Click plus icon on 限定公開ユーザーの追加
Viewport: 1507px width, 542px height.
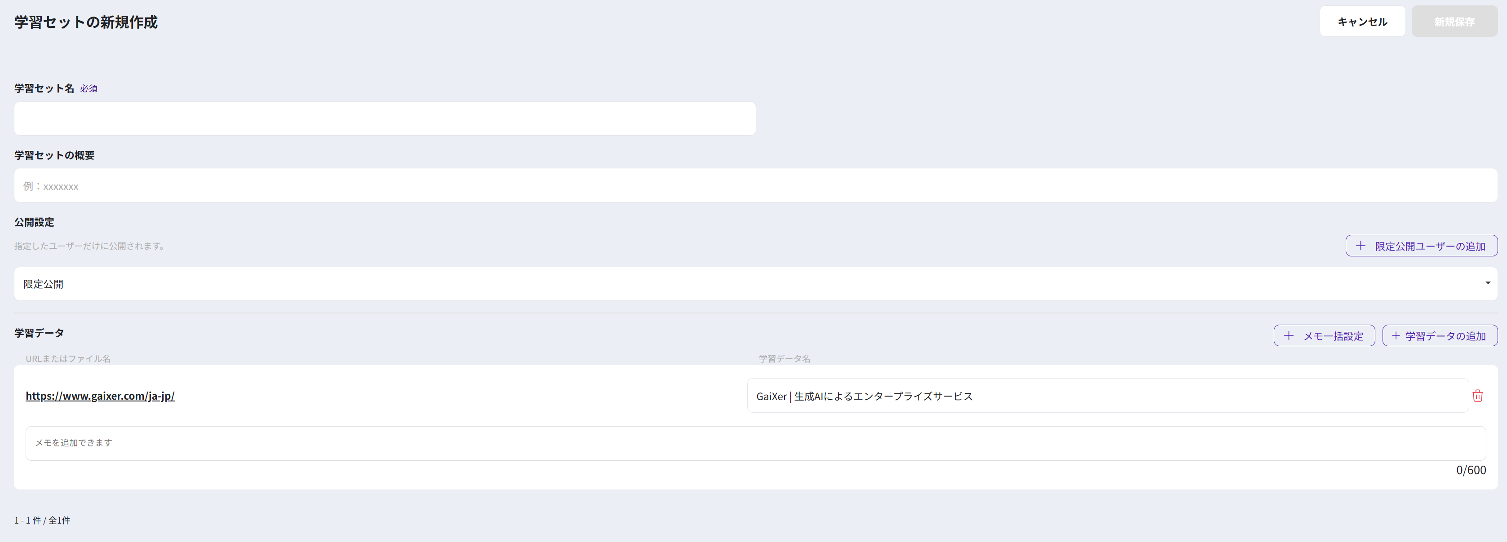pyautogui.click(x=1361, y=246)
